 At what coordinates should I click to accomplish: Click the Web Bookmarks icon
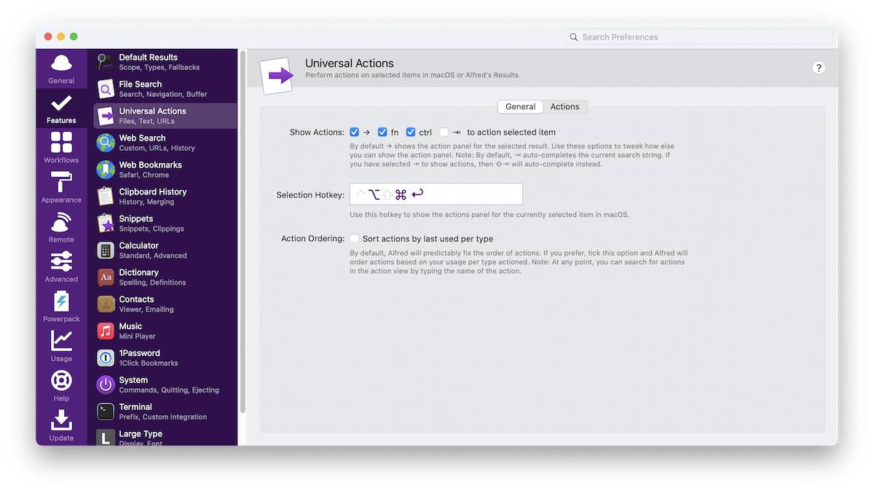point(106,170)
